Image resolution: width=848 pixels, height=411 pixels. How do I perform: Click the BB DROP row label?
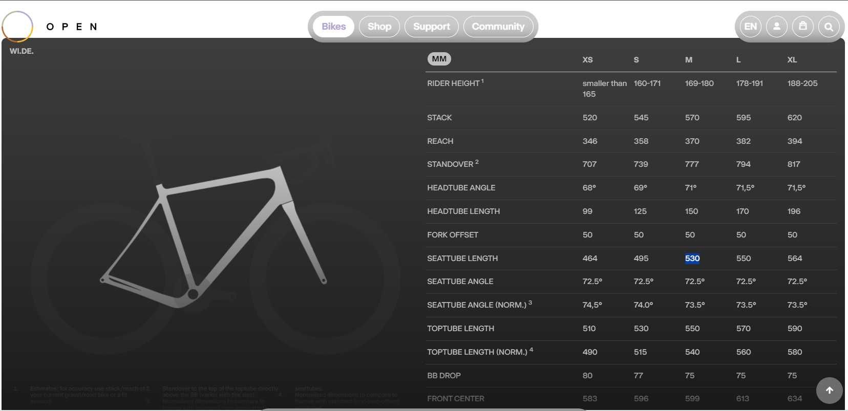[444, 376]
